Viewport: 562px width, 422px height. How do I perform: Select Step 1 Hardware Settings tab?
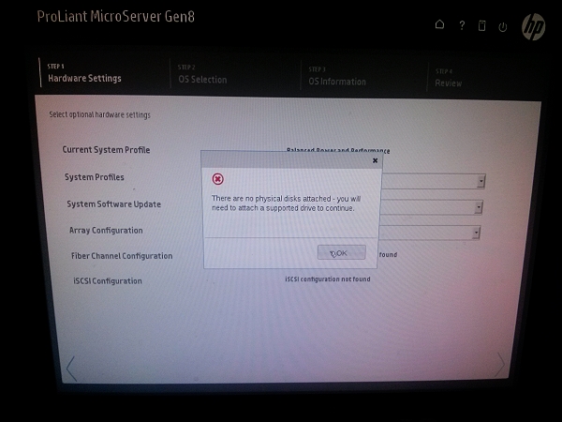click(x=84, y=73)
